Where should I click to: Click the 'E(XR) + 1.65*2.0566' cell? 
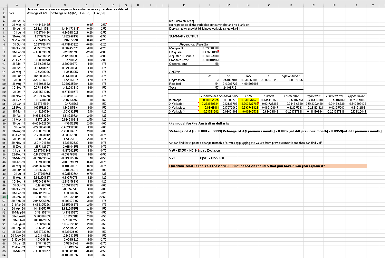coord(213,158)
